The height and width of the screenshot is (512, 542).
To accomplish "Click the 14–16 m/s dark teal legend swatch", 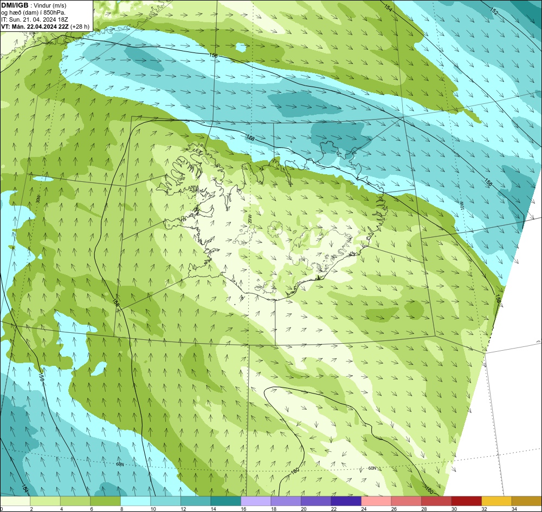I will coord(225,501).
